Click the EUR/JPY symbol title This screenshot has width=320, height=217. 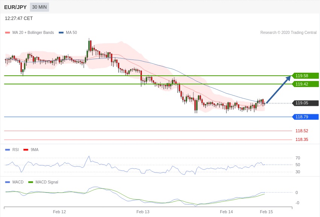pyautogui.click(x=15, y=7)
